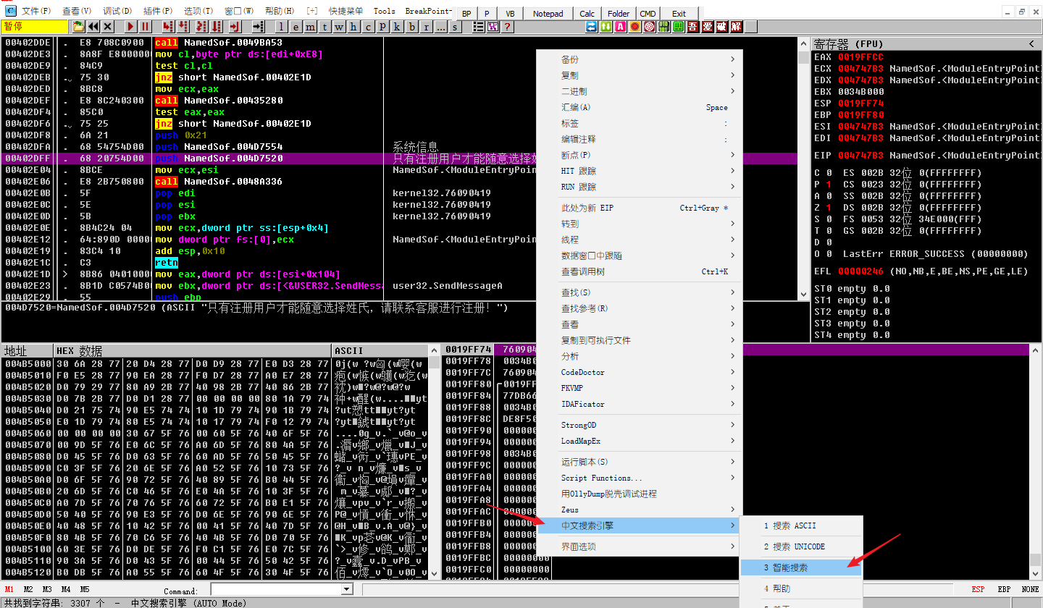Click the pink 'A' plugin icon

coord(621,27)
